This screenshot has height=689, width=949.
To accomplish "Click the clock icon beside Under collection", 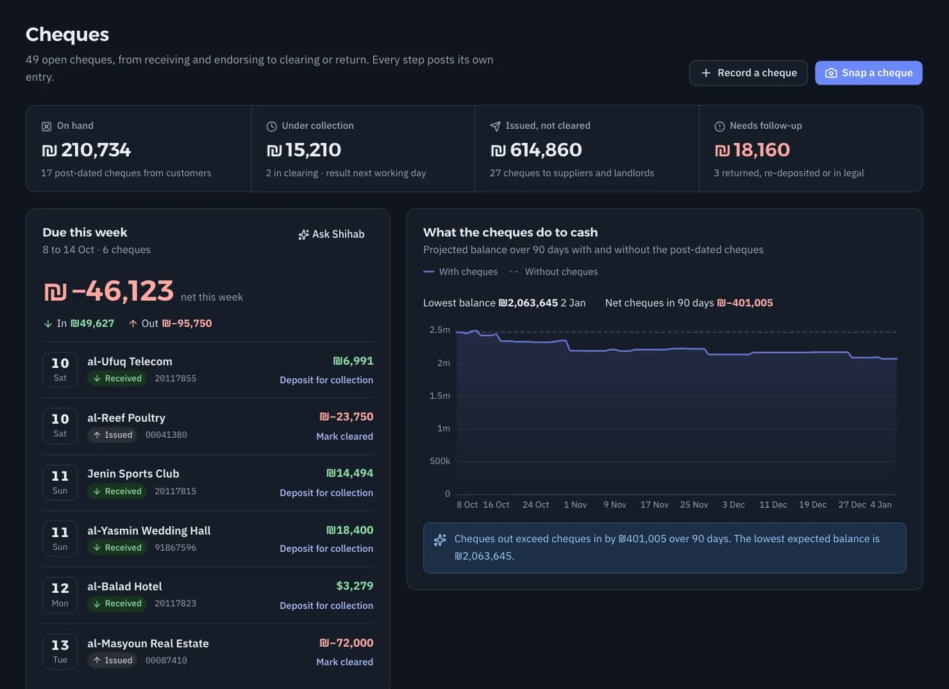I will click(x=271, y=126).
